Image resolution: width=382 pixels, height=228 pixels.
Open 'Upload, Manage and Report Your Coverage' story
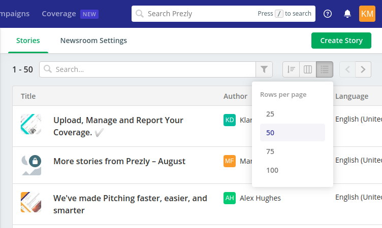(x=118, y=126)
